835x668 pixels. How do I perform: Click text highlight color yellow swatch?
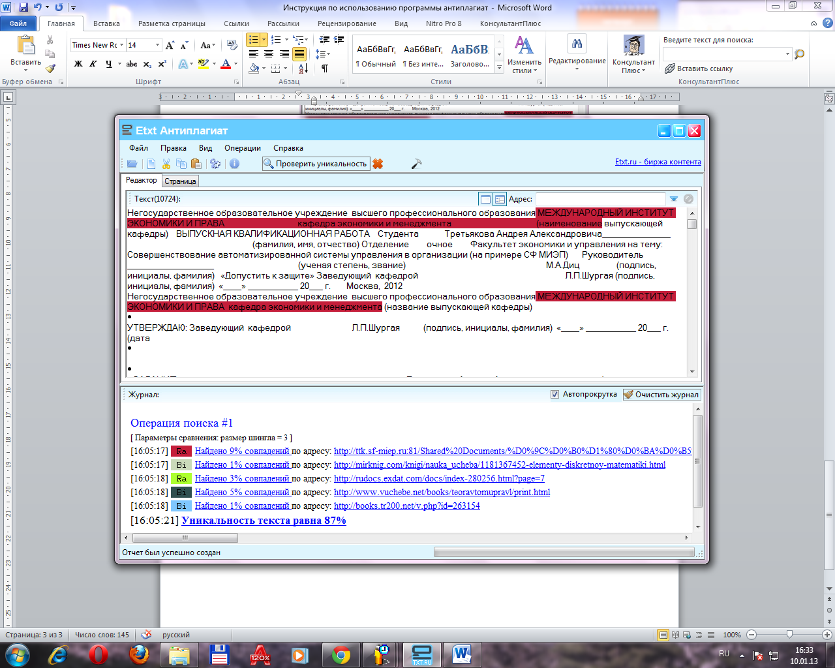click(x=203, y=64)
